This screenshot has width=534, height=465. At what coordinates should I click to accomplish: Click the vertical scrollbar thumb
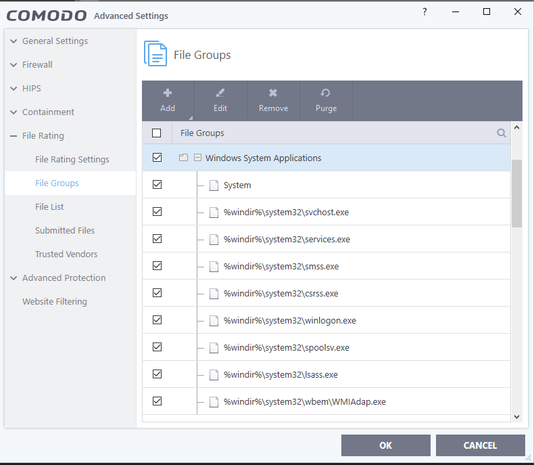516,194
